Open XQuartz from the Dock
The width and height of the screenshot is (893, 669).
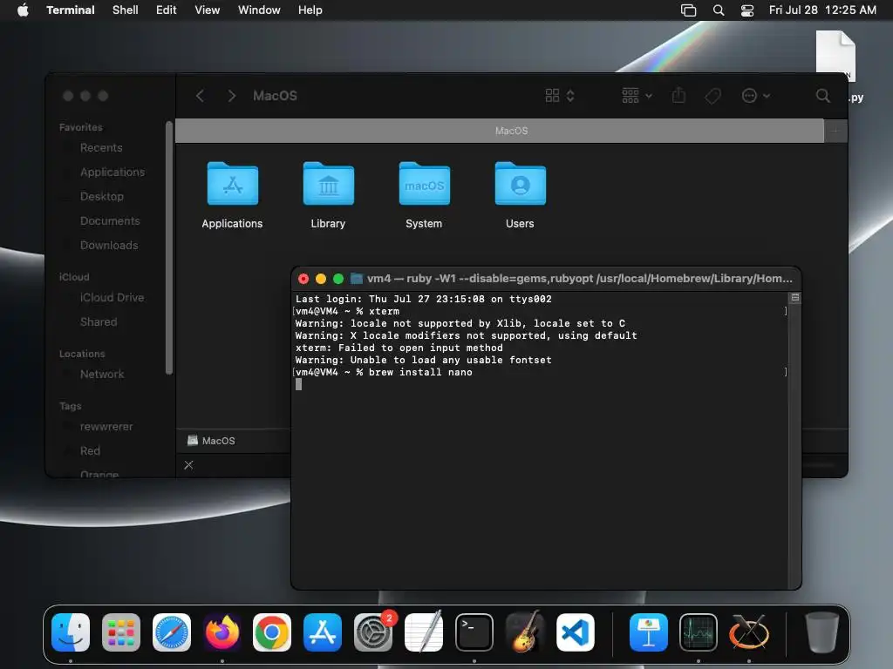coord(749,632)
